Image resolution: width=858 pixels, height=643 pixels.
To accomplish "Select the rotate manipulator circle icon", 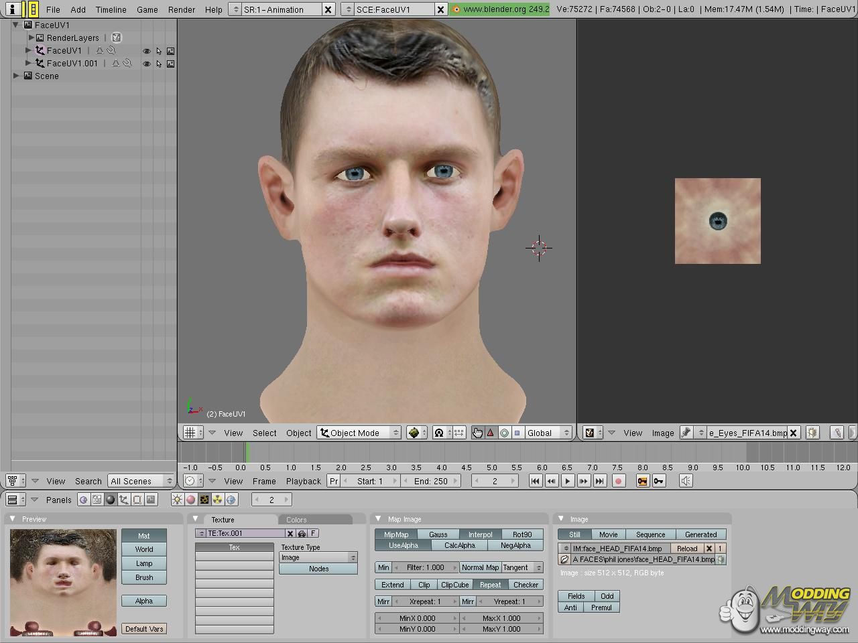I will (x=504, y=433).
